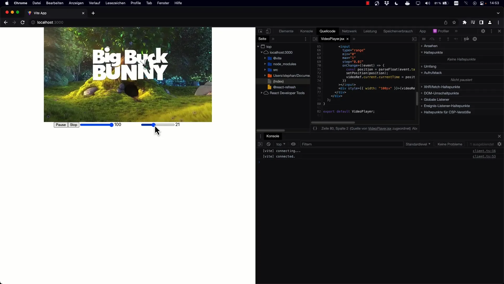Screen dimensions: 504x284
Task: Toggle pause on exceptions icon
Action: coord(475,39)
